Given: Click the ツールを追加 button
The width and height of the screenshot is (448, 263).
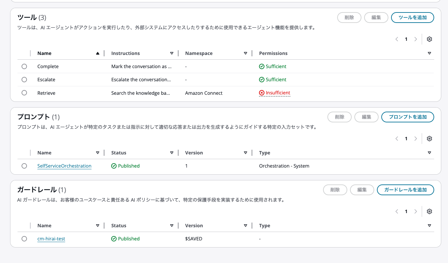Looking at the screenshot, I should coord(412,17).
